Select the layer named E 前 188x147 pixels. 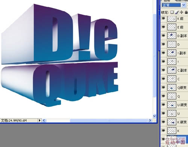point(174,27)
